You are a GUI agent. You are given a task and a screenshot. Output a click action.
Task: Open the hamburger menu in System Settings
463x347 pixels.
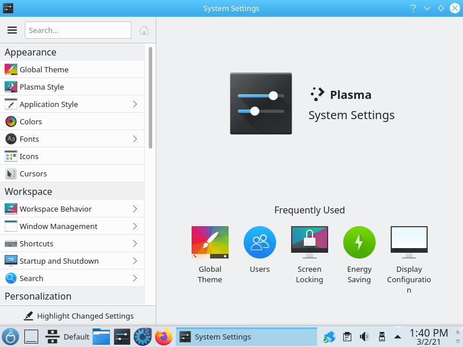click(x=12, y=30)
